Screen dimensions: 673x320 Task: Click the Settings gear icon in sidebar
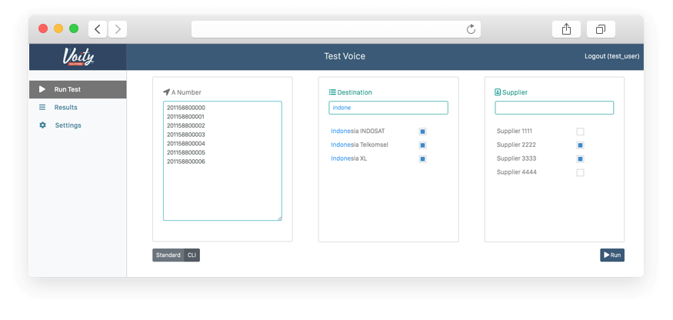pos(42,125)
